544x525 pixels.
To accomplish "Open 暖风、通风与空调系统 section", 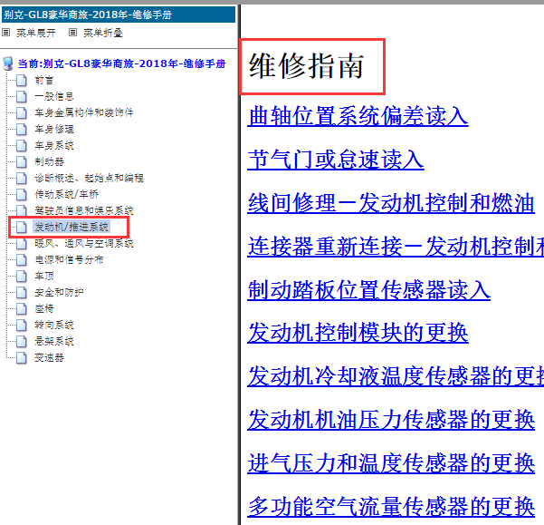I will point(84,244).
